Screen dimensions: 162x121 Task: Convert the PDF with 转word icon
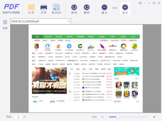point(56,7)
